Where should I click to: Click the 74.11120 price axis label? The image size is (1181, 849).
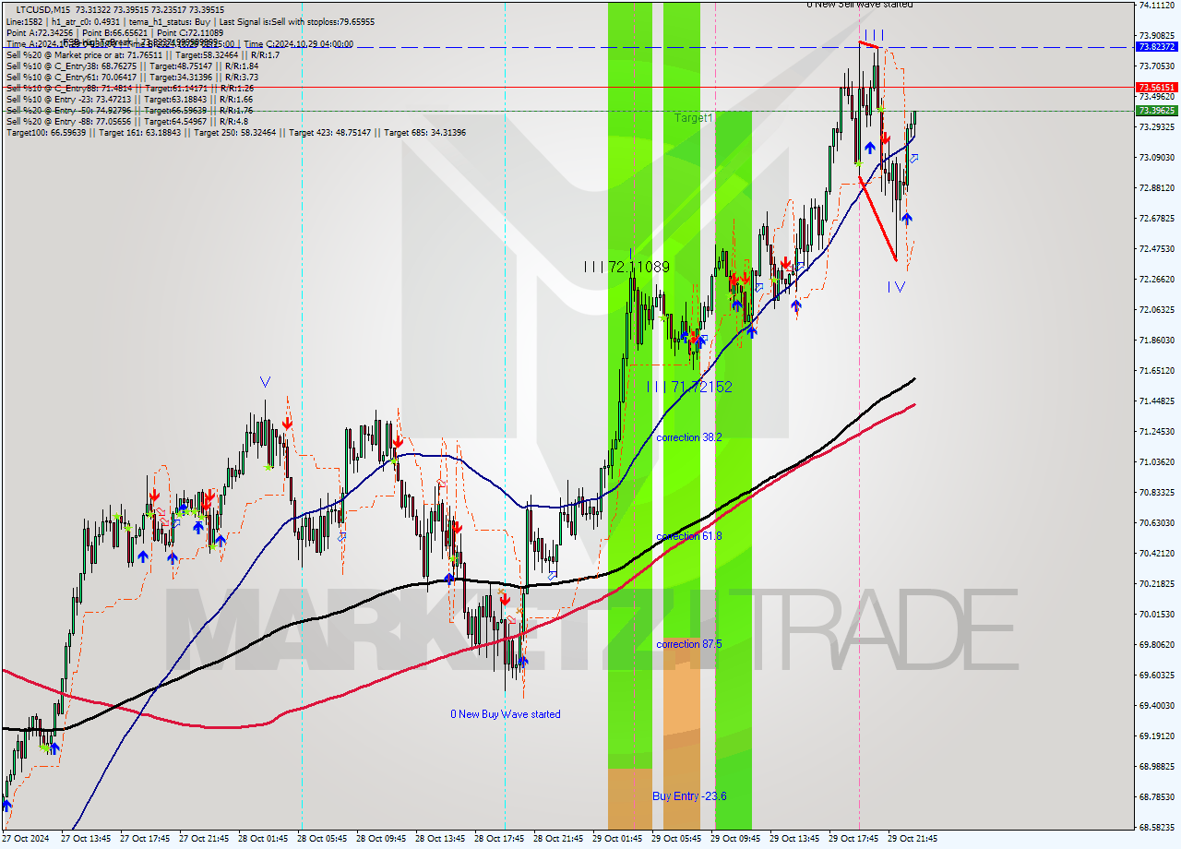pyautogui.click(x=1156, y=5)
